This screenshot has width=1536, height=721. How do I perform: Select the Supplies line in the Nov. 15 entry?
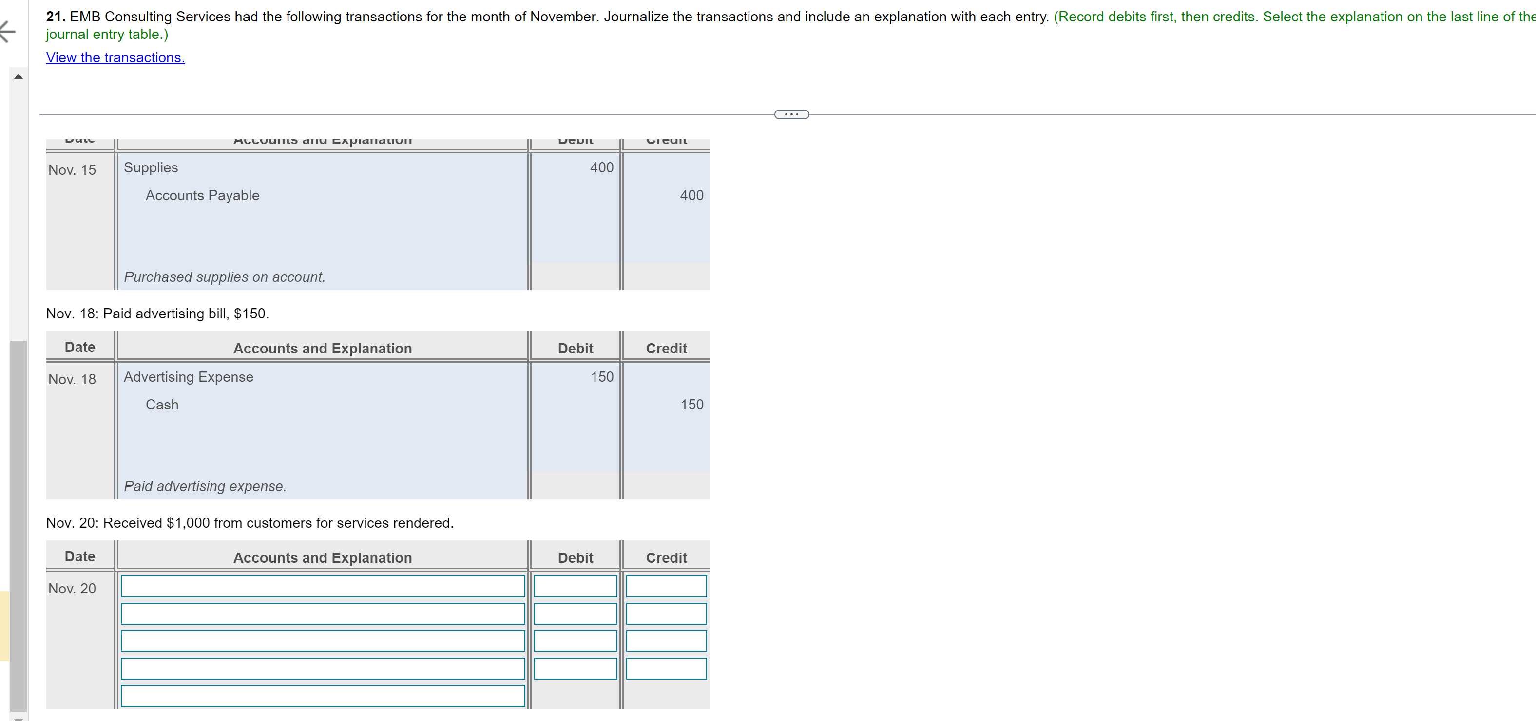coord(151,167)
